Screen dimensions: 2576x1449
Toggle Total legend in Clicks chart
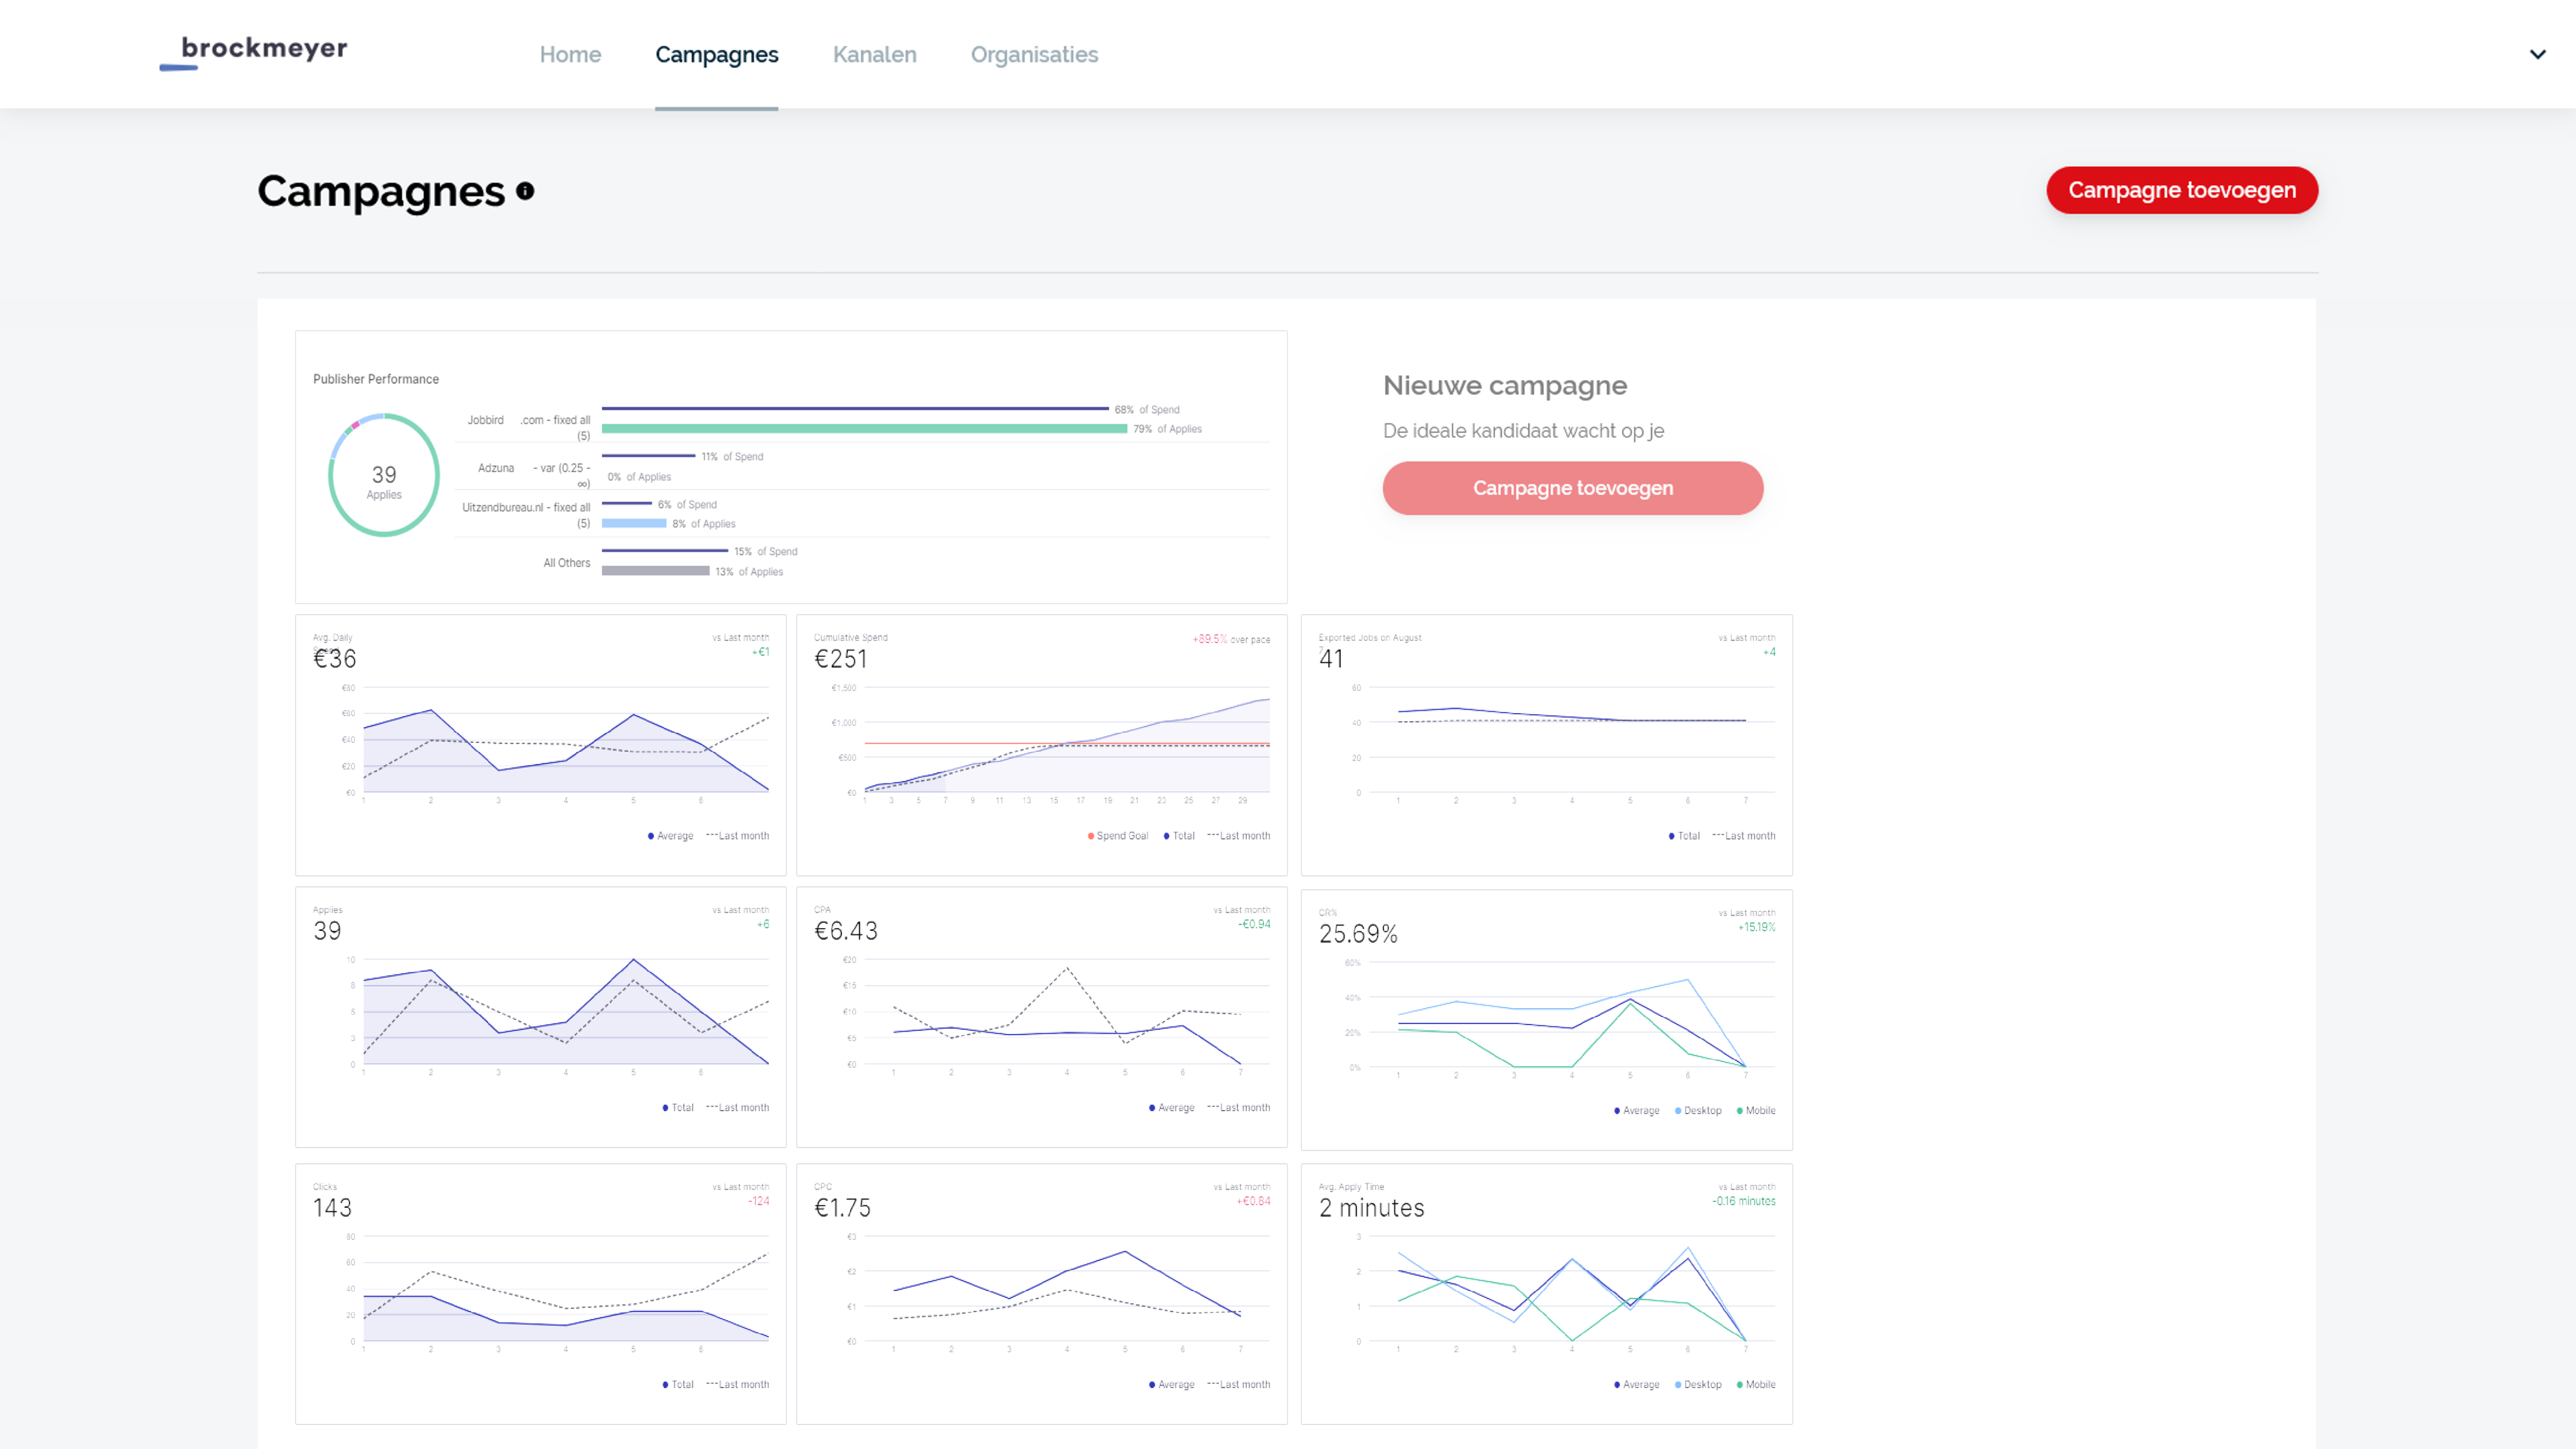[x=678, y=1385]
